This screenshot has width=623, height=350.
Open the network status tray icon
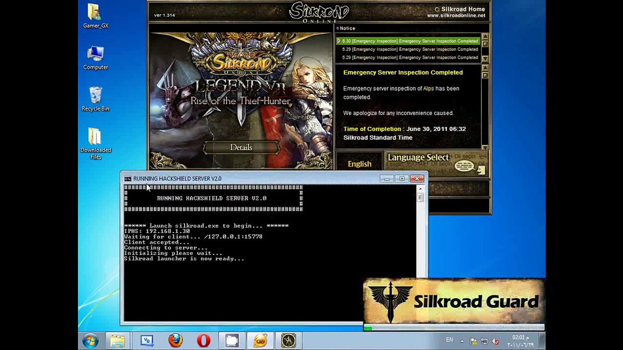[484, 341]
